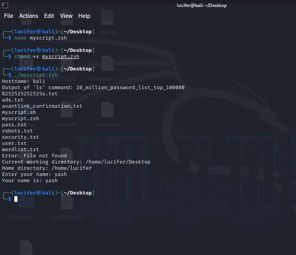The height and width of the screenshot is (255, 296).
Task: Click the terminal icon in the title bar
Action: pyautogui.click(x=5, y=5)
